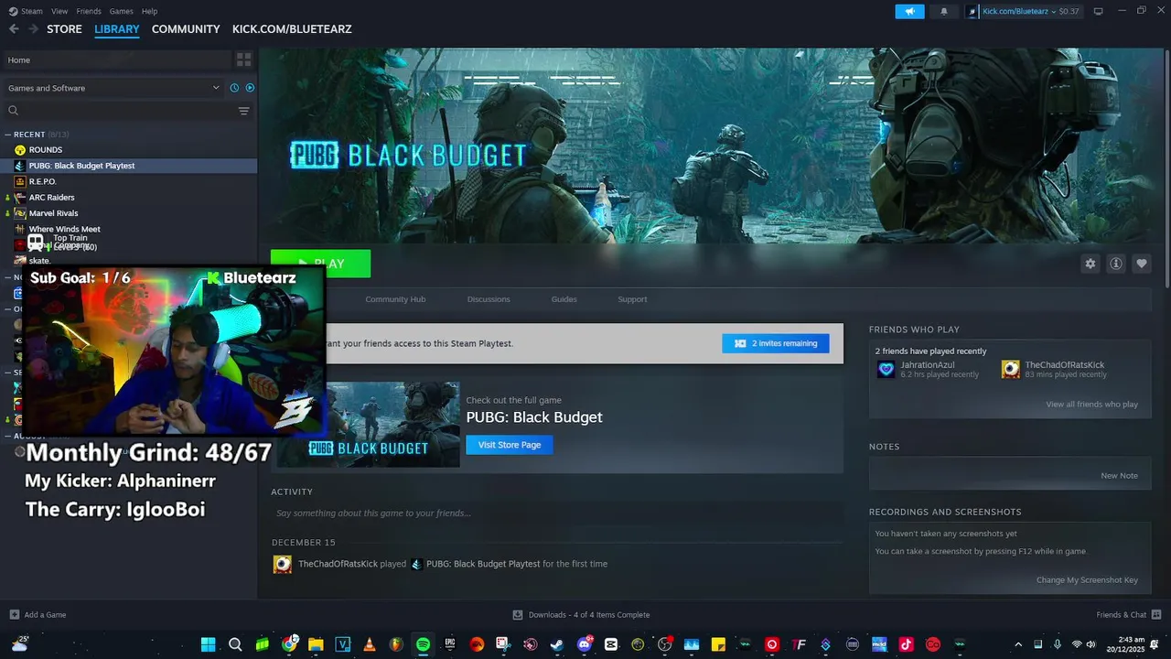Go to the STORE tab
Screen dimensions: 1171x659
point(64,29)
